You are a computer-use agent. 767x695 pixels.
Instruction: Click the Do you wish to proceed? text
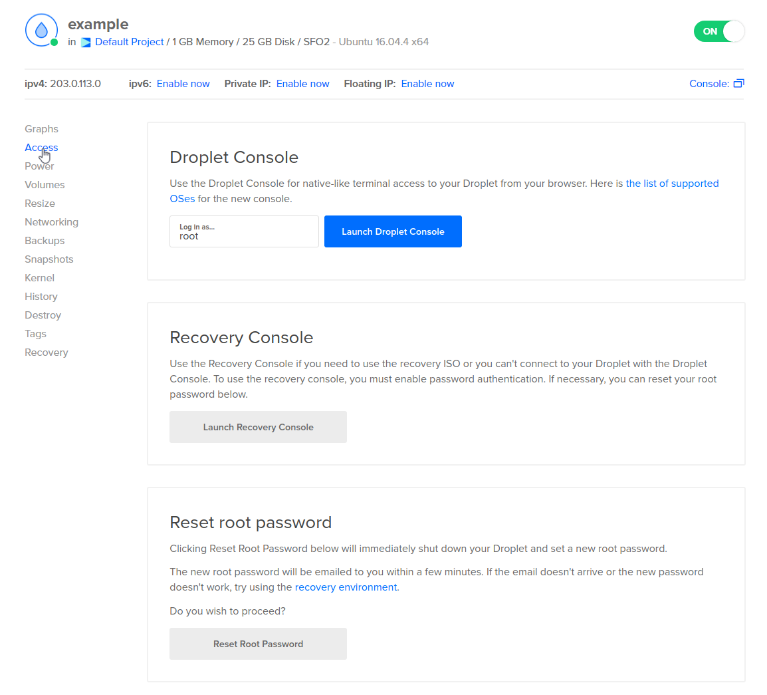click(x=227, y=611)
